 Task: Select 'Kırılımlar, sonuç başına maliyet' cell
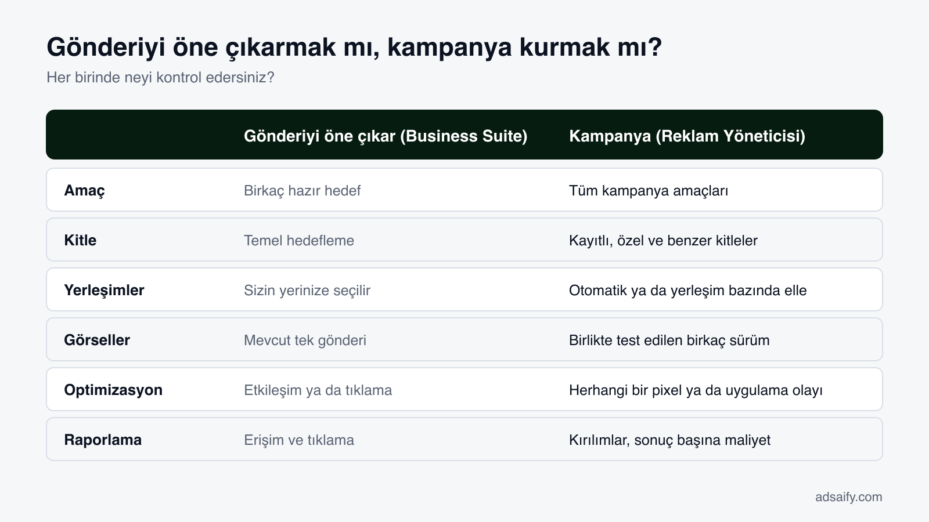[669, 440]
